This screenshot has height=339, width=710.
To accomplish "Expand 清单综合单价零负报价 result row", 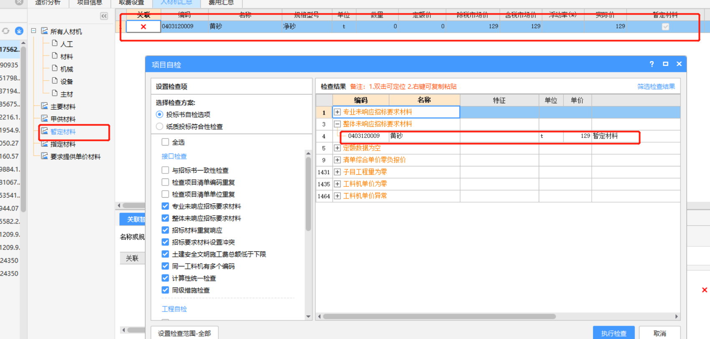I will [337, 160].
